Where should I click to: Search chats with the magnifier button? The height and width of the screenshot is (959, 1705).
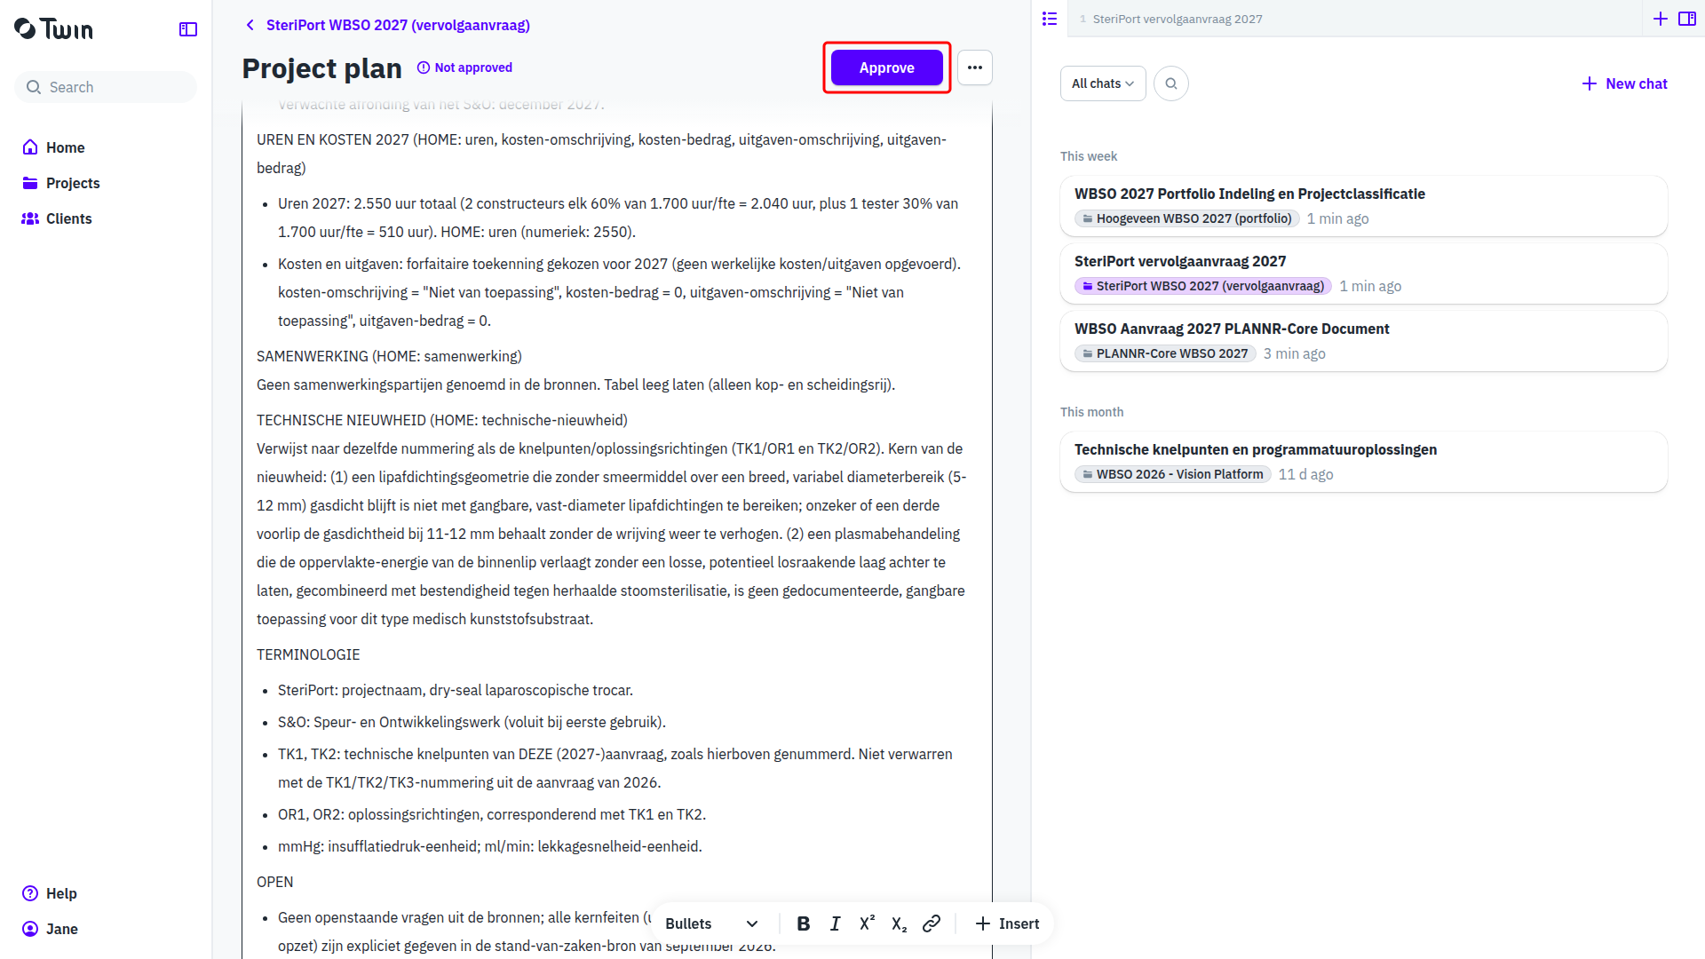point(1171,83)
